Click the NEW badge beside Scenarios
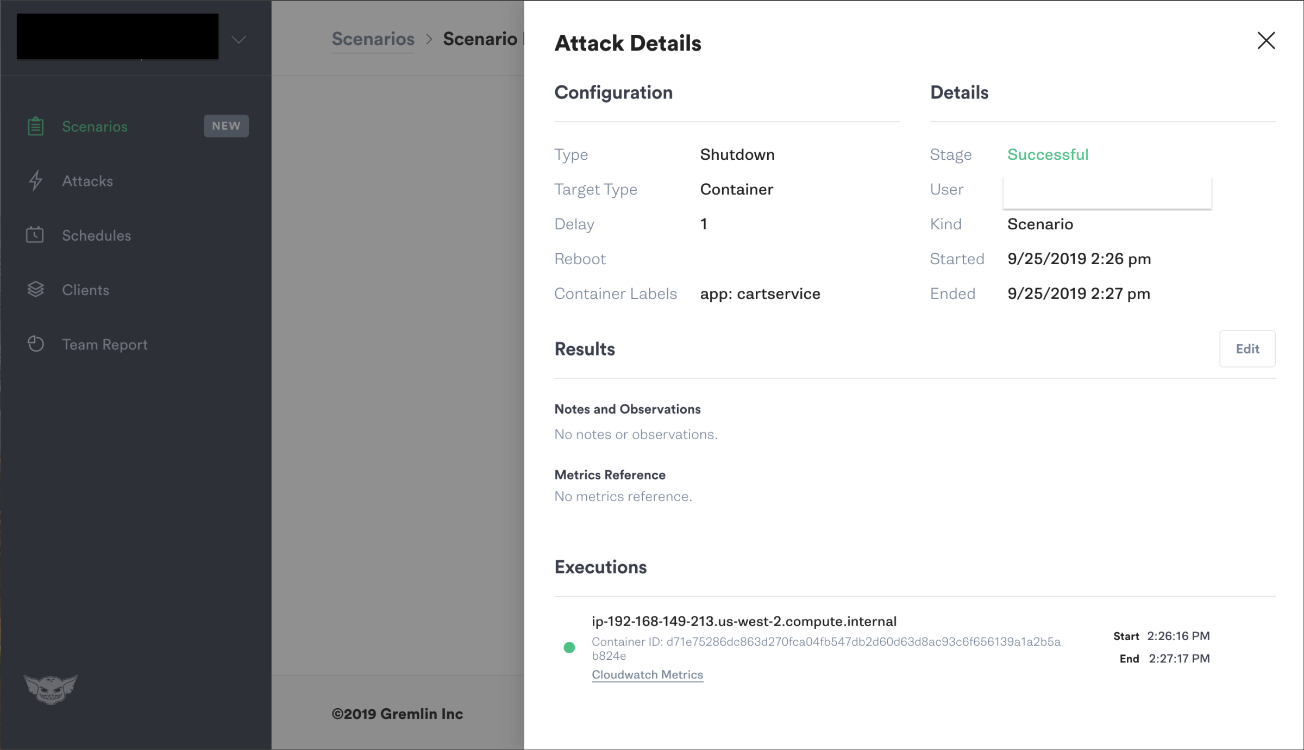Viewport: 1304px width, 750px height. pos(226,126)
